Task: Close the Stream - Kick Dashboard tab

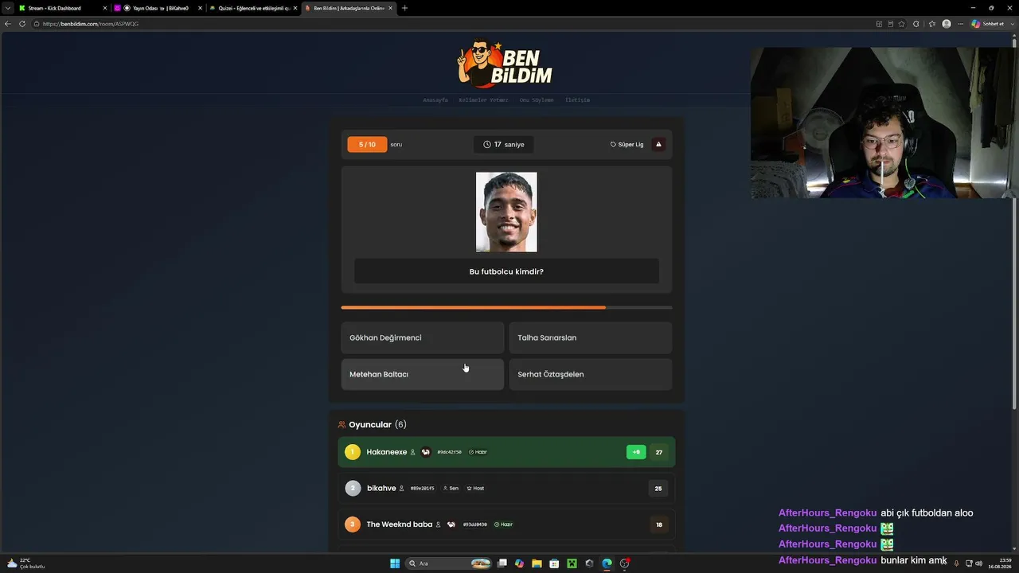Action: [104, 8]
